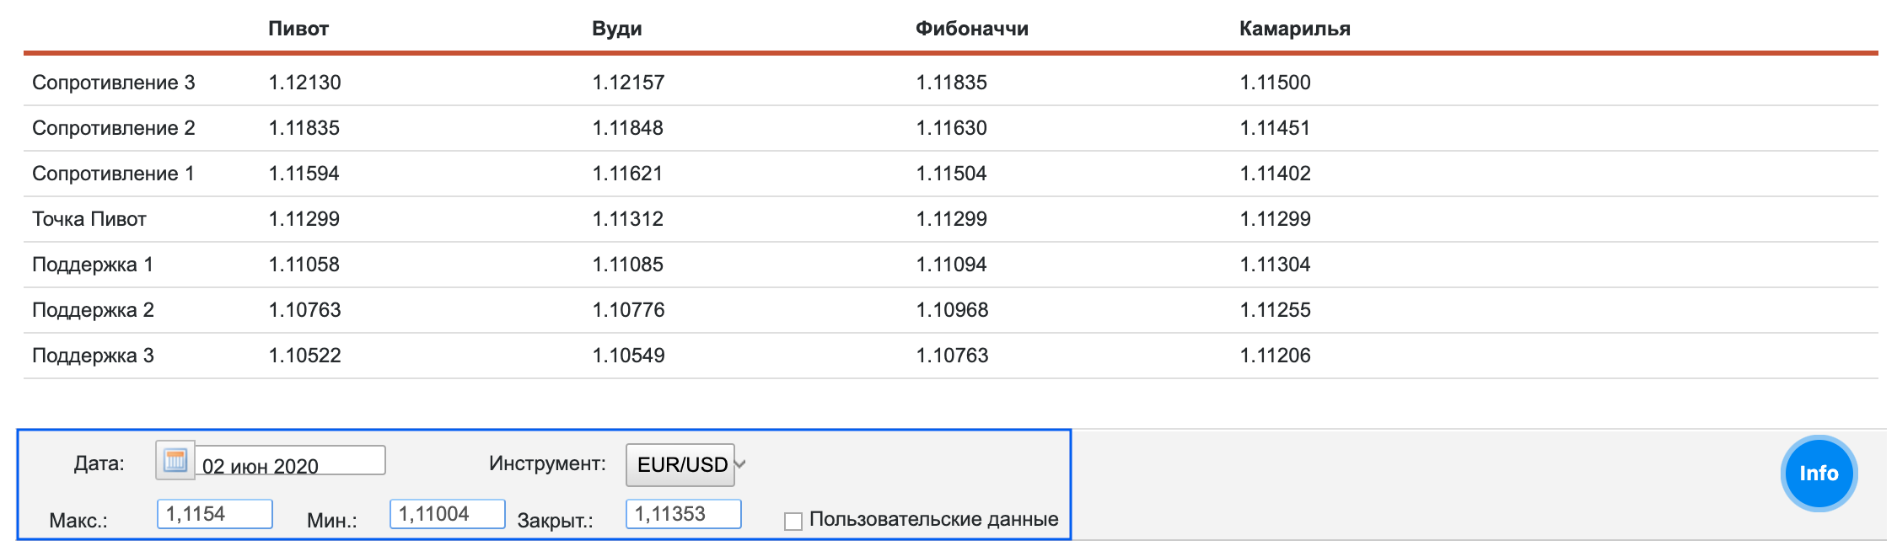Click the Сопротивление 1 row label

point(114,174)
